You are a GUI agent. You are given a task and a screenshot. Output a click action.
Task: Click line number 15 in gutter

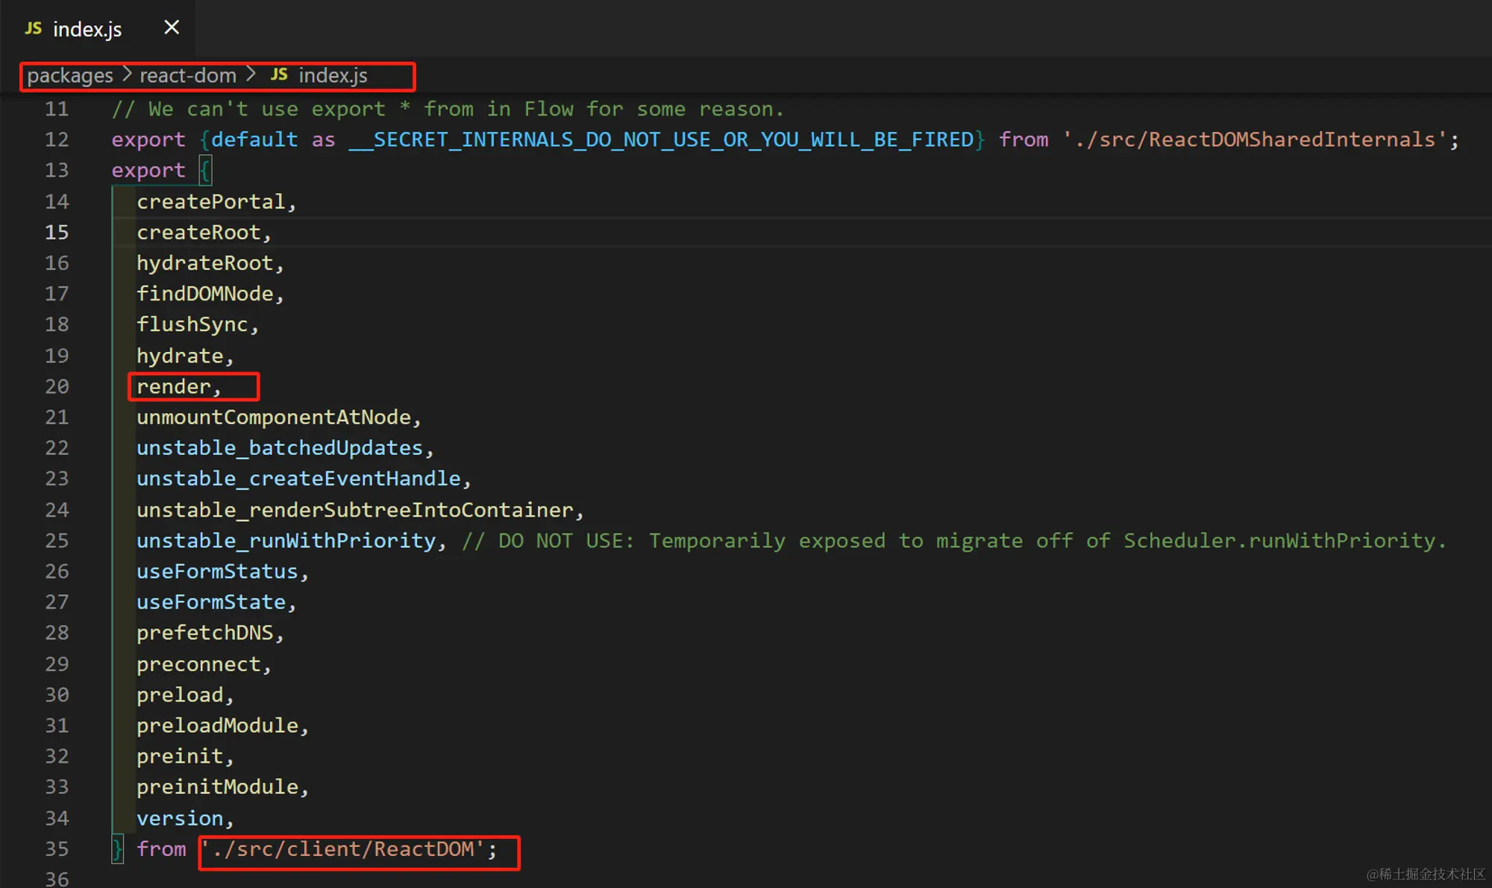pyautogui.click(x=57, y=233)
